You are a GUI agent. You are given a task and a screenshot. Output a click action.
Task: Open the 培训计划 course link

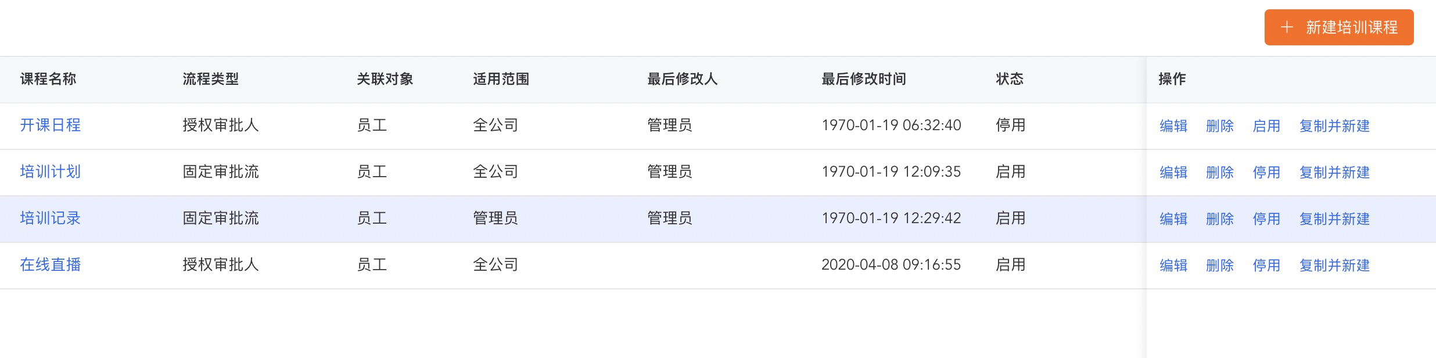click(51, 172)
